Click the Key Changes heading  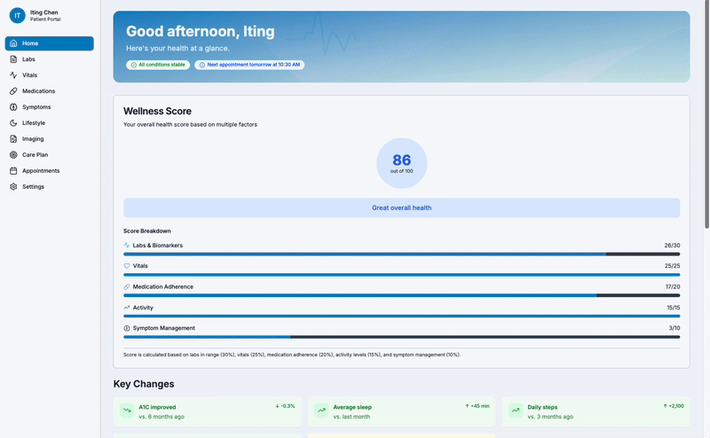(144, 384)
